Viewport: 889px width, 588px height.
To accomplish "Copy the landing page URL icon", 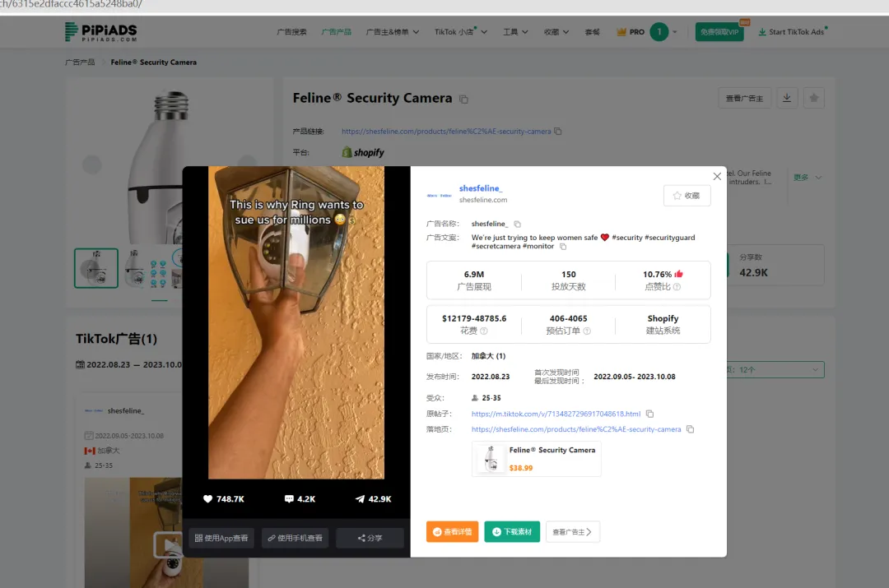I will (x=690, y=429).
